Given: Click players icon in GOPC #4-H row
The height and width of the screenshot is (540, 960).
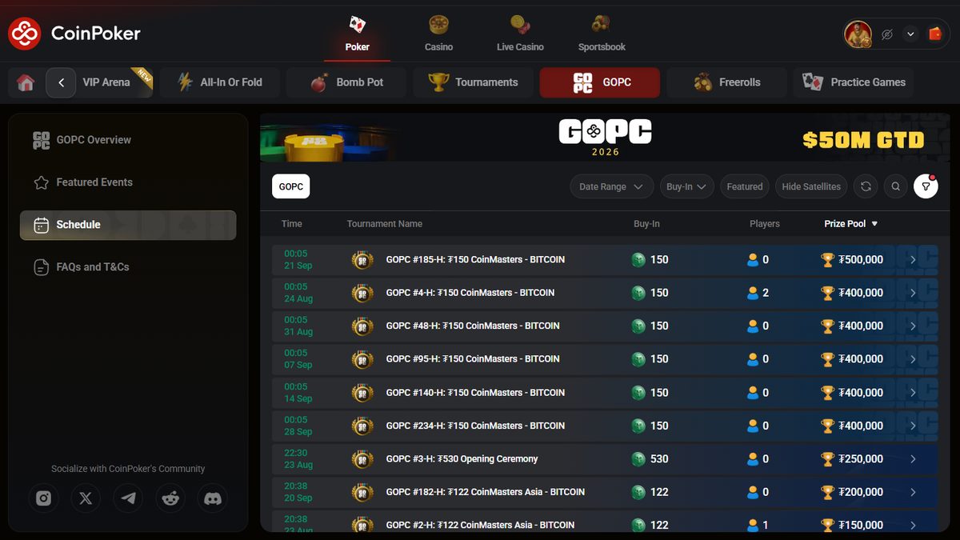Looking at the screenshot, I should [x=752, y=293].
